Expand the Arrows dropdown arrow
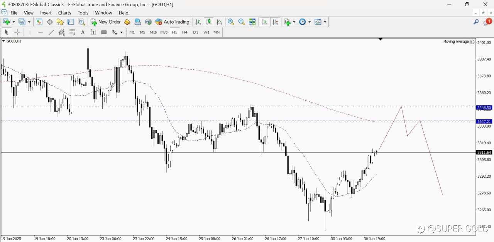 point(122,32)
